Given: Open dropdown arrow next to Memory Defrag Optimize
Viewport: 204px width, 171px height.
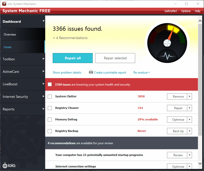Looking at the screenshot, I should pyautogui.click(x=189, y=119).
